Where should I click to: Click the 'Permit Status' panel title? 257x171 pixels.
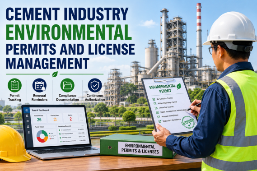(39, 127)
